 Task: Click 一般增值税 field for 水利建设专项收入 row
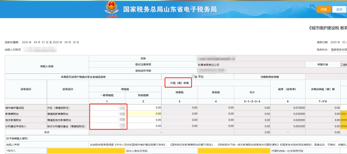click(x=107, y=126)
